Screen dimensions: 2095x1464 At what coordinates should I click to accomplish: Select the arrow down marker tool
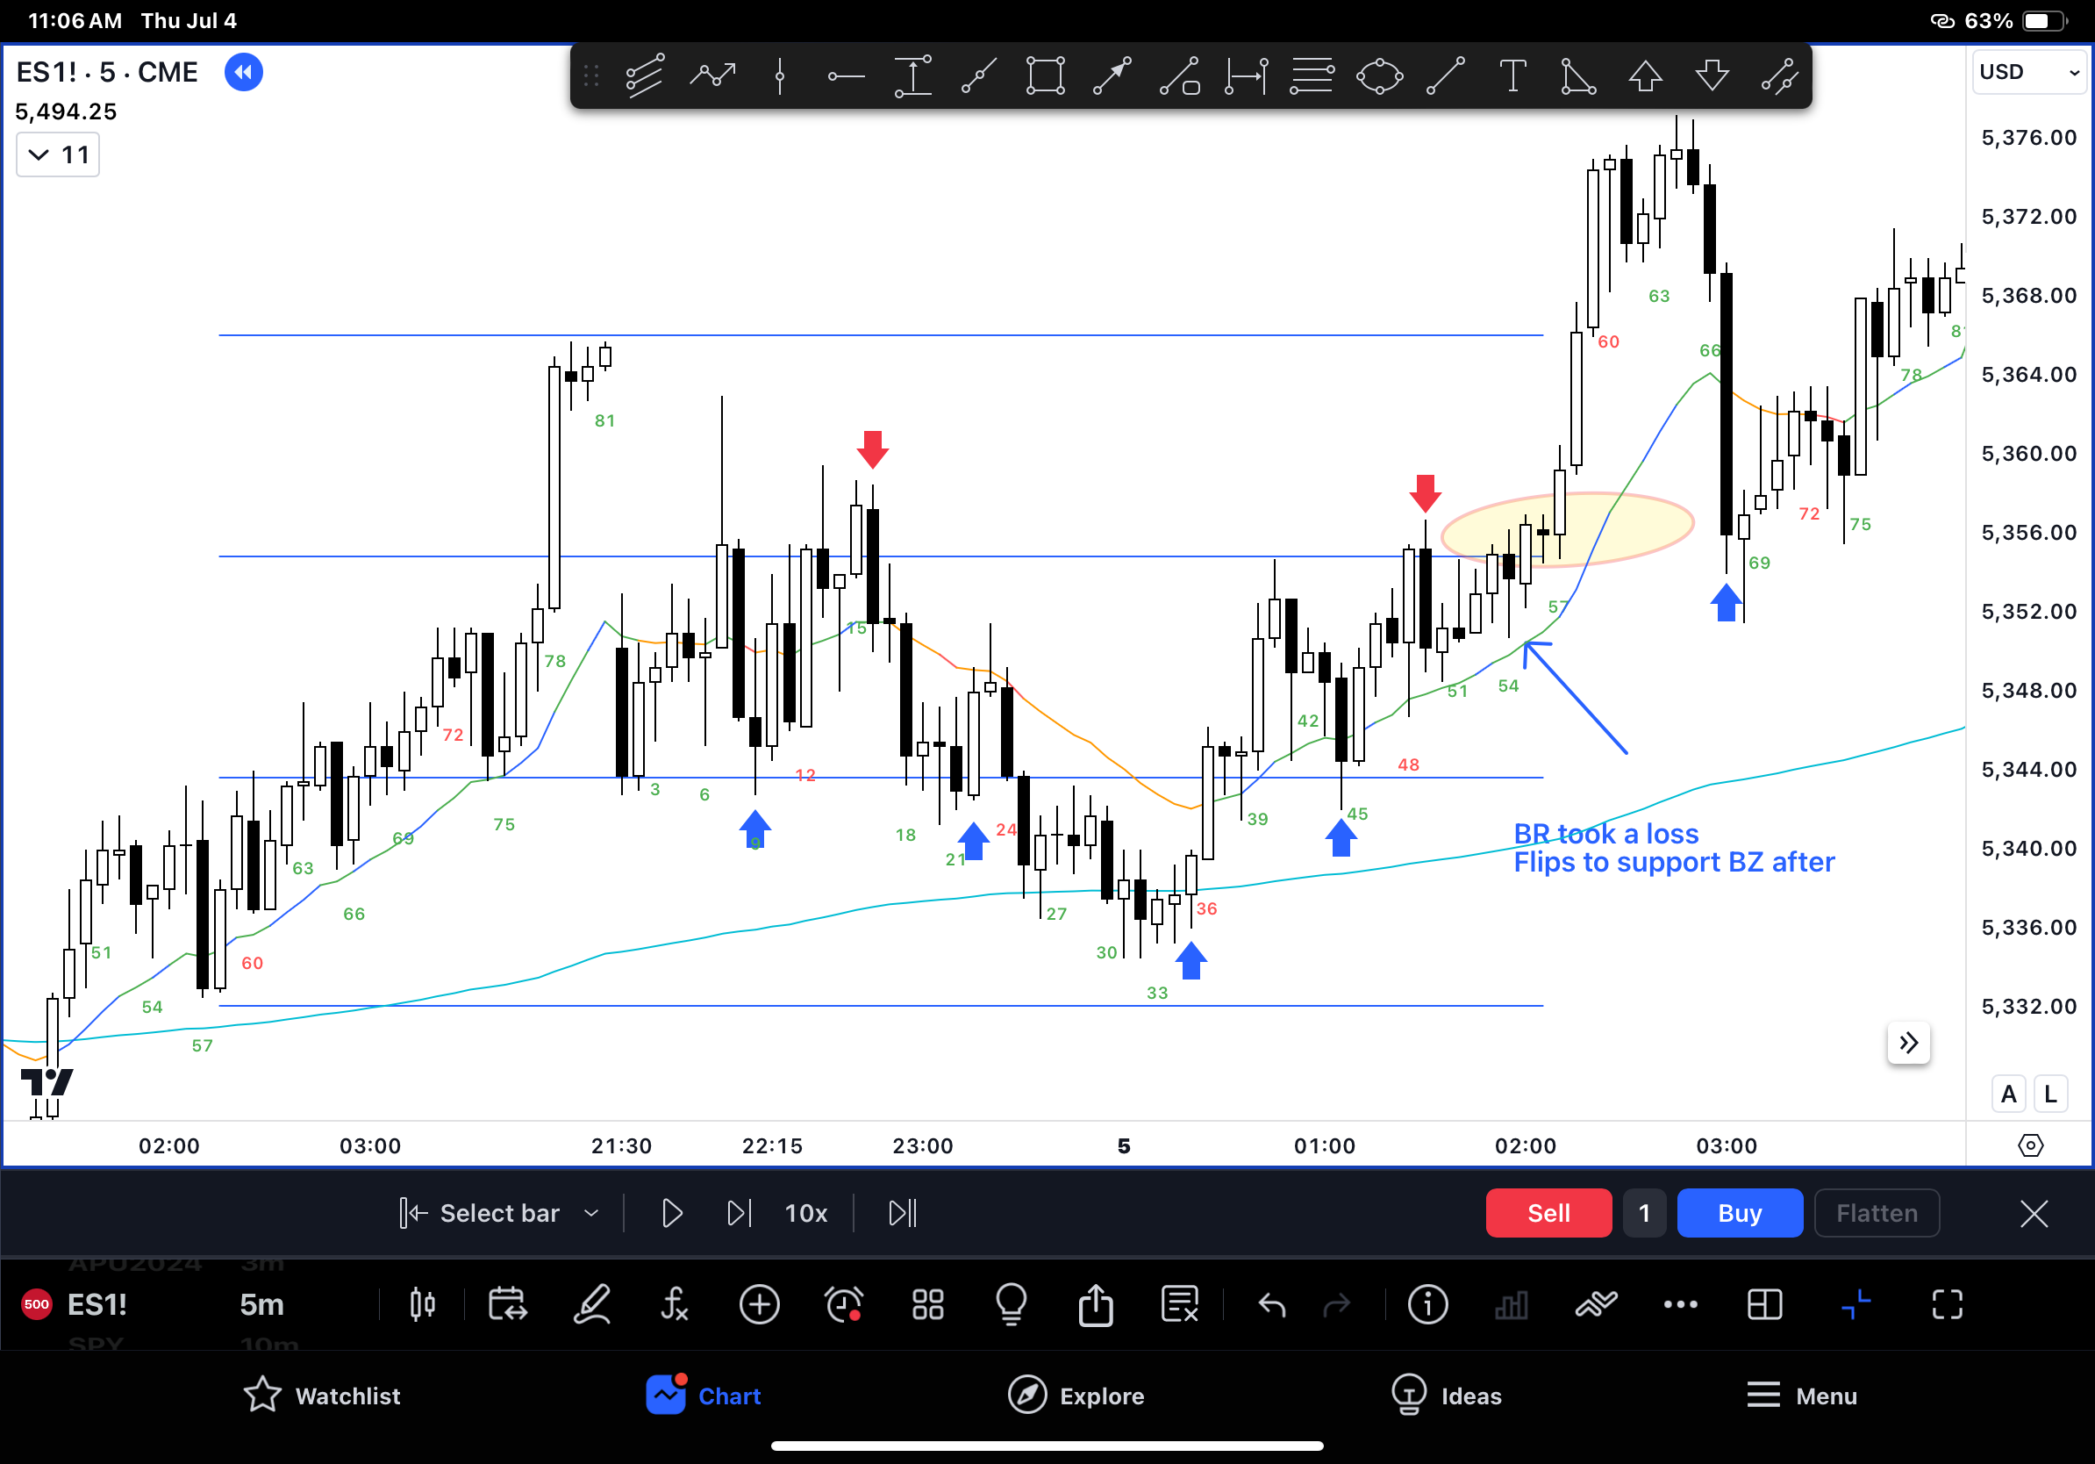coord(1712,75)
